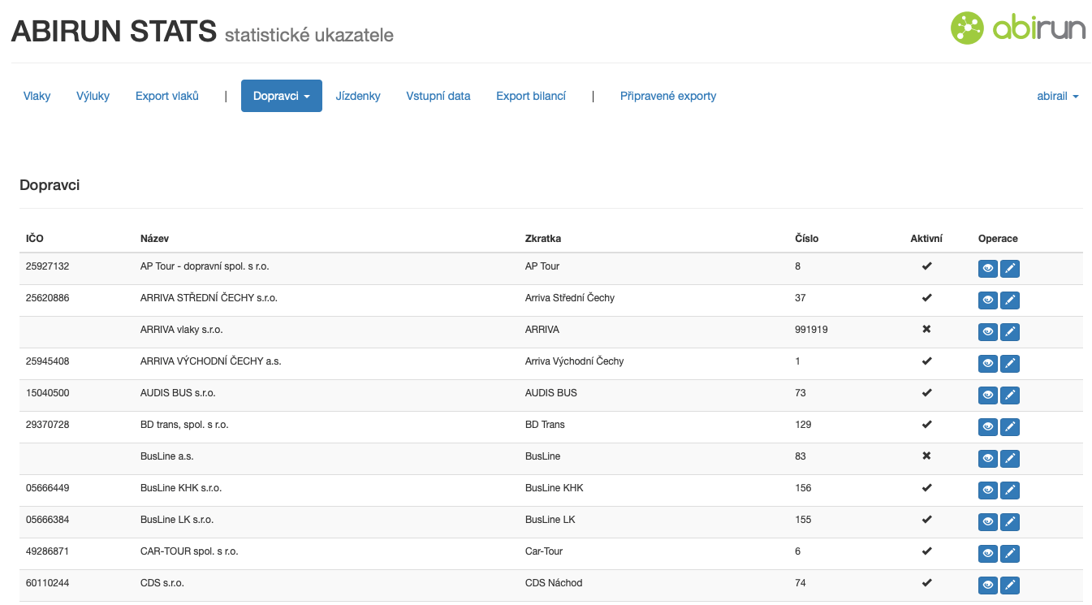Click name ARRIVA vlaky s.r.o.
1092x605 pixels.
pyautogui.click(x=182, y=330)
